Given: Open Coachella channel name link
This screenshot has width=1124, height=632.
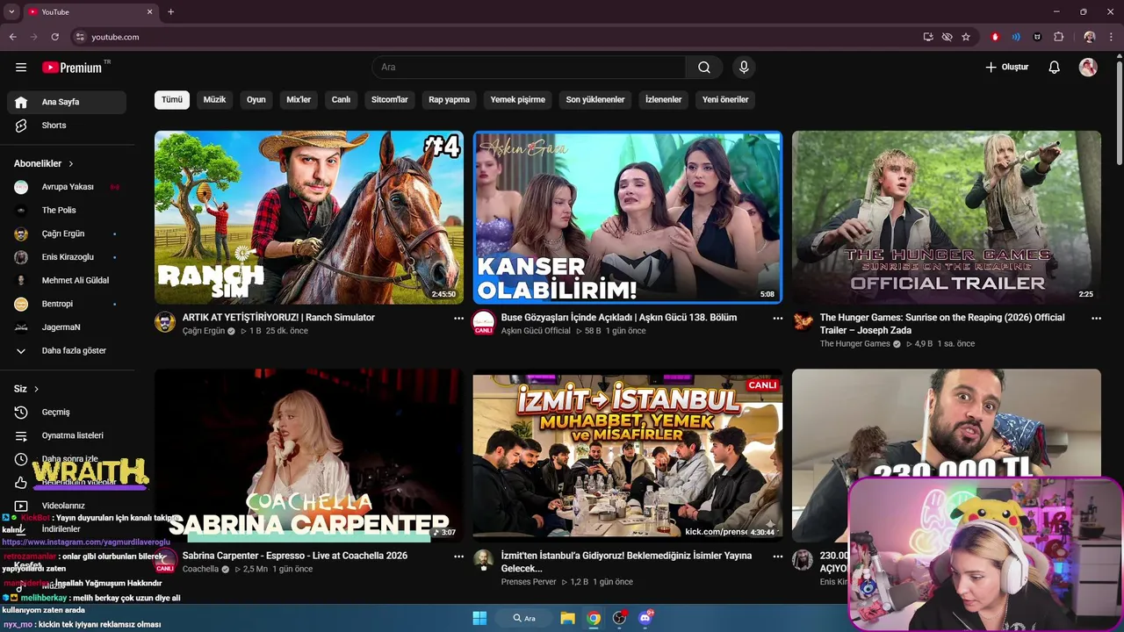Looking at the screenshot, I should click(x=200, y=569).
